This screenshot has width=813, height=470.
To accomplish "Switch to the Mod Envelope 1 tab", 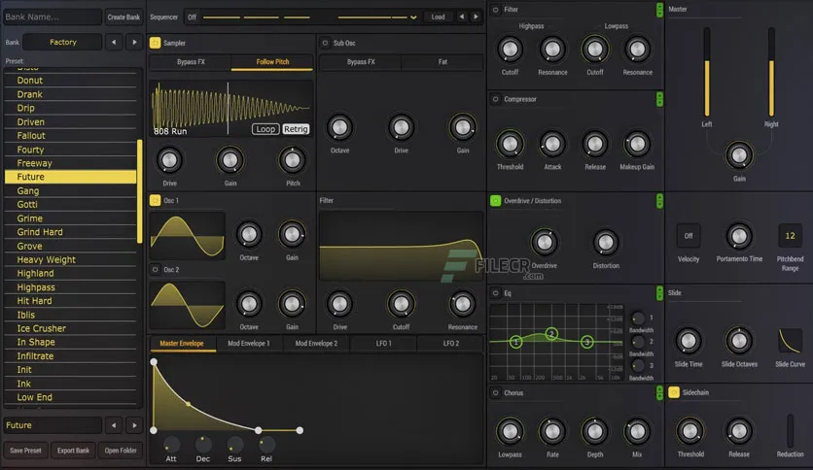I will tap(249, 344).
